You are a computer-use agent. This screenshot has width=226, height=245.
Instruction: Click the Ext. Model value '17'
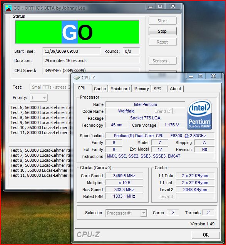coord(160,149)
